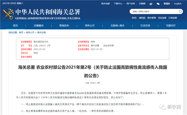Open the 政务公开 navigation menu
The image size is (187, 115).
pyautogui.click(x=90, y=25)
